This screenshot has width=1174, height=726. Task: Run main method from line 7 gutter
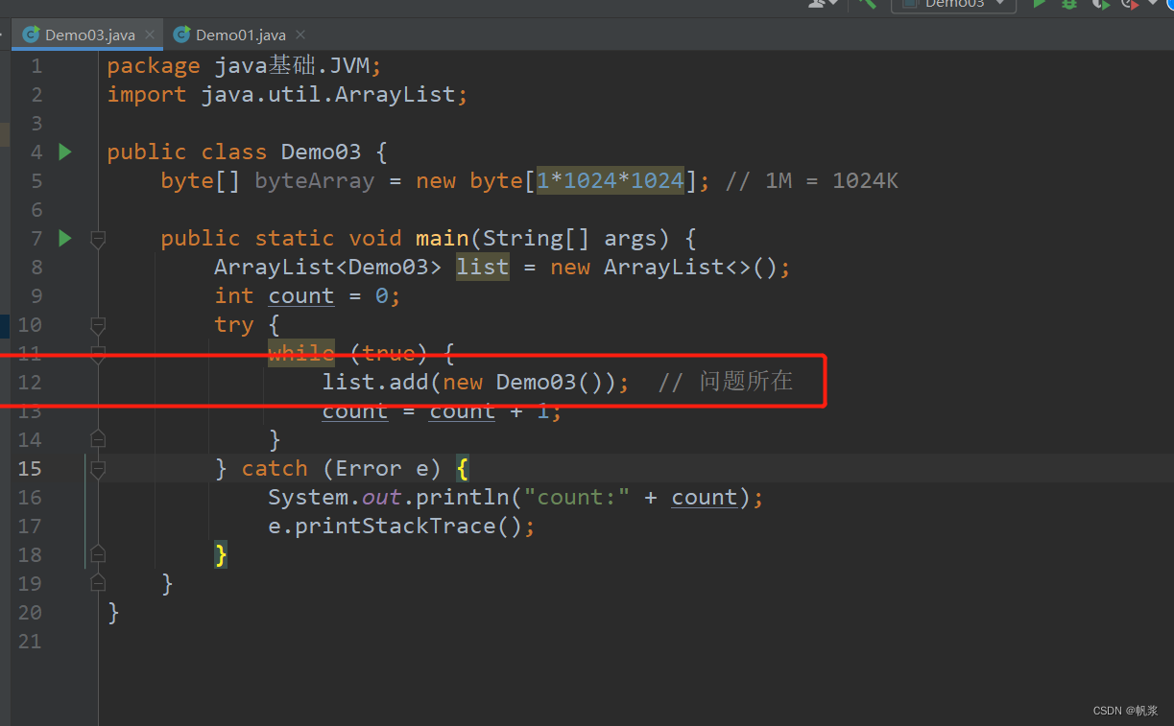(65, 238)
